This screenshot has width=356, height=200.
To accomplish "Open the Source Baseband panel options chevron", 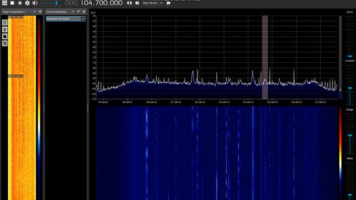I will point(73,12).
